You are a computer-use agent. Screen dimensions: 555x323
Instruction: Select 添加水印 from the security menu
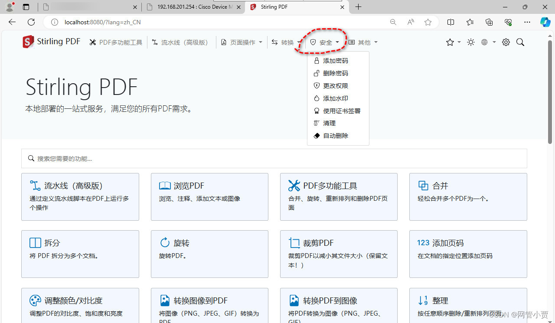(x=338, y=98)
